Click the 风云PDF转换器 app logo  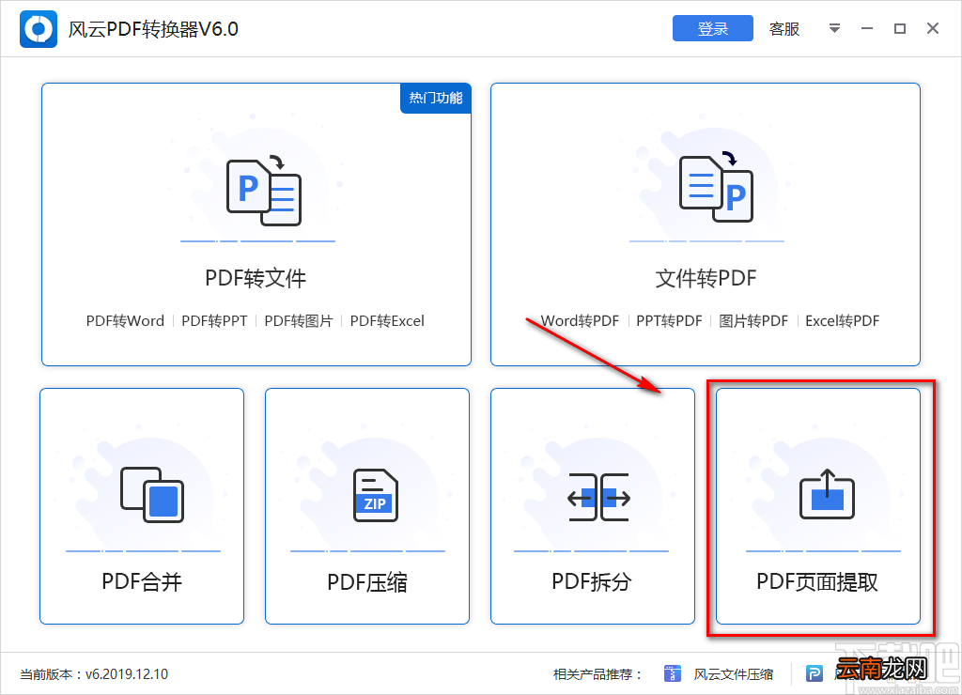(x=38, y=29)
